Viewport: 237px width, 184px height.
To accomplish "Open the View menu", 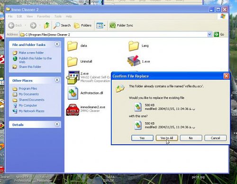I will (x=29, y=17).
